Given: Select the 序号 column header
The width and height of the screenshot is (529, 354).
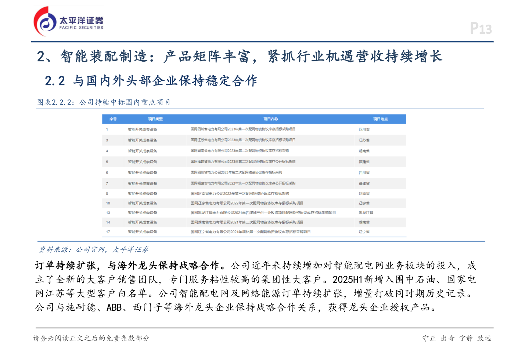Looking at the screenshot, I should (113, 119).
